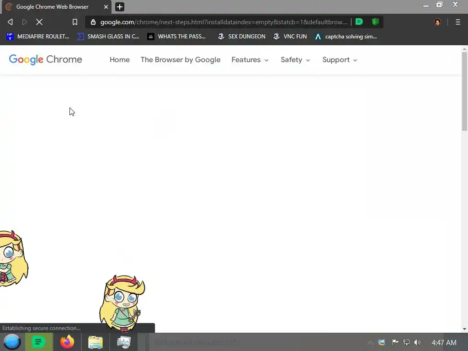Open SMASH GLASS IN C... bookmark

coord(108,37)
